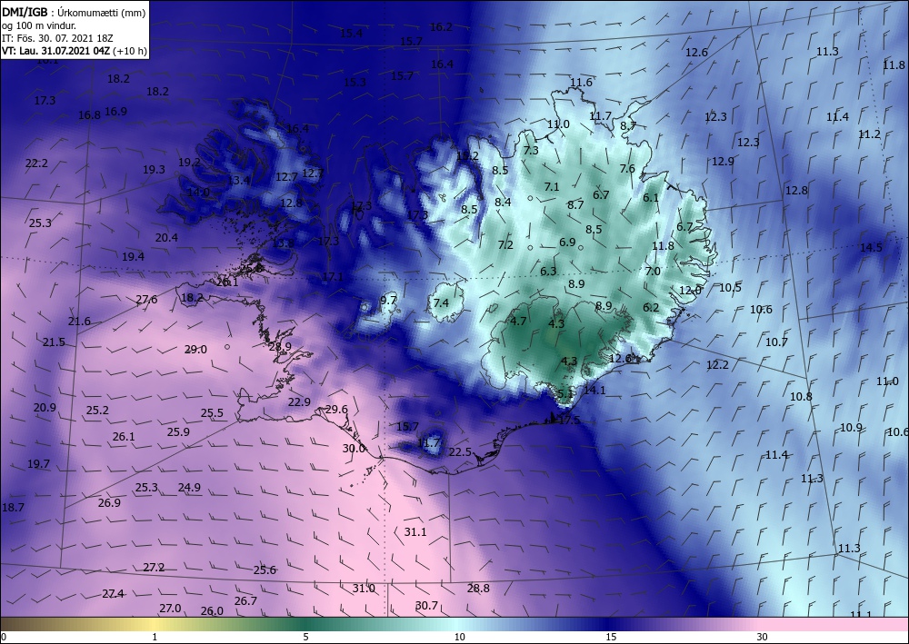Screen dimensions: 909x644
Task: Click the 27.6 value on the map
Action: pos(146,300)
